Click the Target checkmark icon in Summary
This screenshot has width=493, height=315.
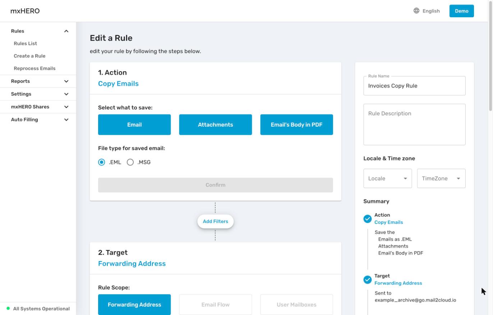pyautogui.click(x=367, y=280)
